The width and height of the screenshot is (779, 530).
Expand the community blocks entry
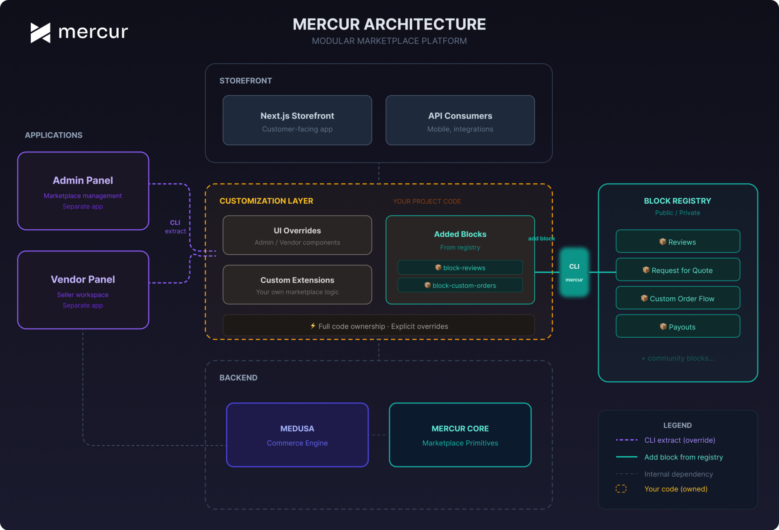tap(677, 358)
